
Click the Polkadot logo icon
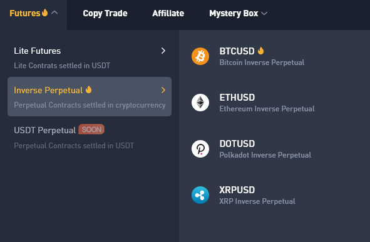pyautogui.click(x=200, y=149)
